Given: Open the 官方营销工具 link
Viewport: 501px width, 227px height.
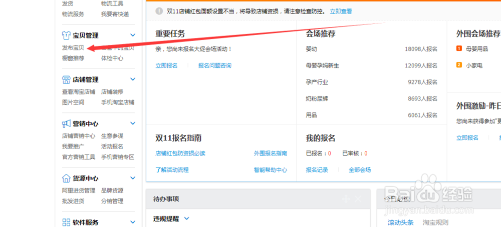Looking at the screenshot, I should point(79,157).
